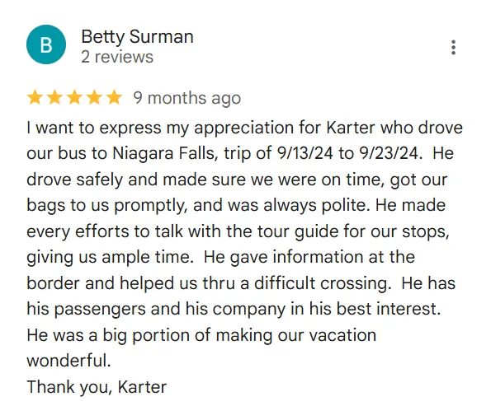
Task: Click the 9/13/24 date in the review
Action: 305,153
